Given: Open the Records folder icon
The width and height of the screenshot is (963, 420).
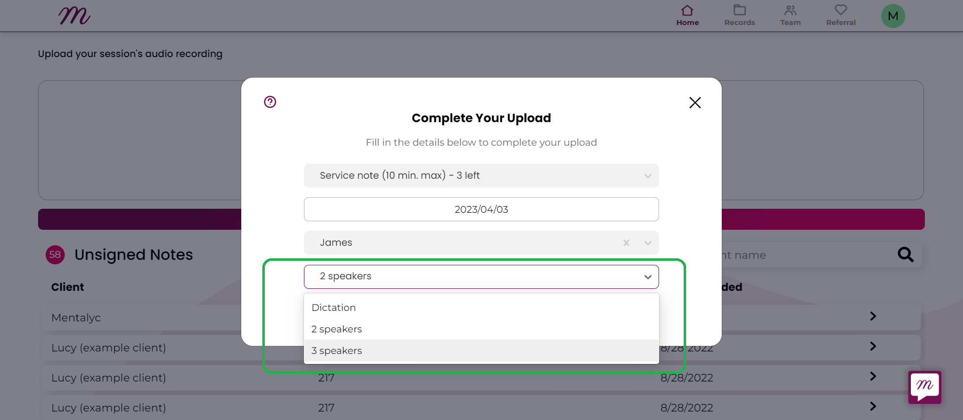Looking at the screenshot, I should [739, 10].
